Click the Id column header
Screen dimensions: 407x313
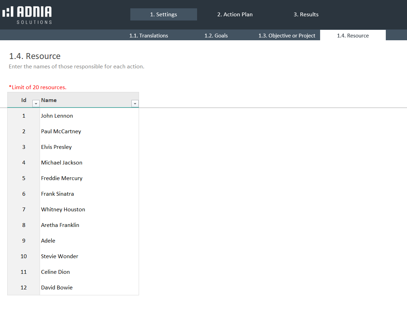tap(24, 100)
